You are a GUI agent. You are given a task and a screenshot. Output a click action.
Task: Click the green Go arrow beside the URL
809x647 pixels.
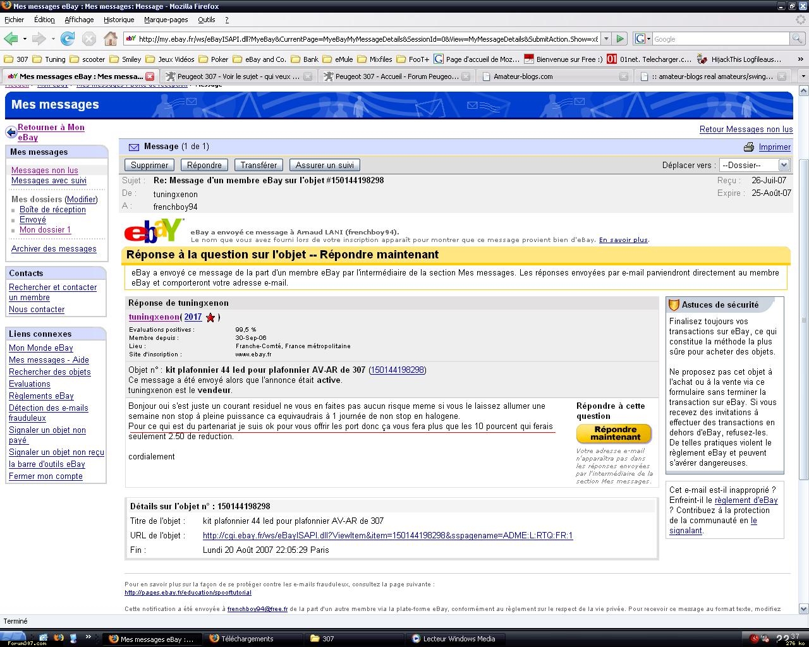point(620,39)
